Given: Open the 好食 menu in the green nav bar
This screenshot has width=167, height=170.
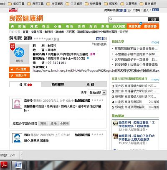Looking at the screenshot, I should click(x=93, y=26).
